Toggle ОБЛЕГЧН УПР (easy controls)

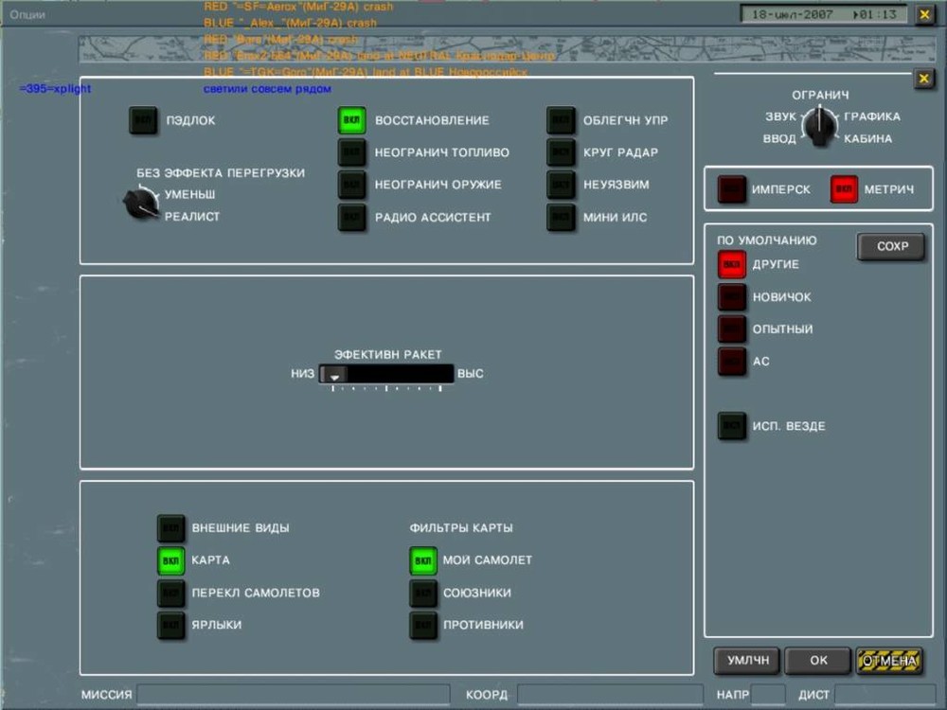click(561, 119)
